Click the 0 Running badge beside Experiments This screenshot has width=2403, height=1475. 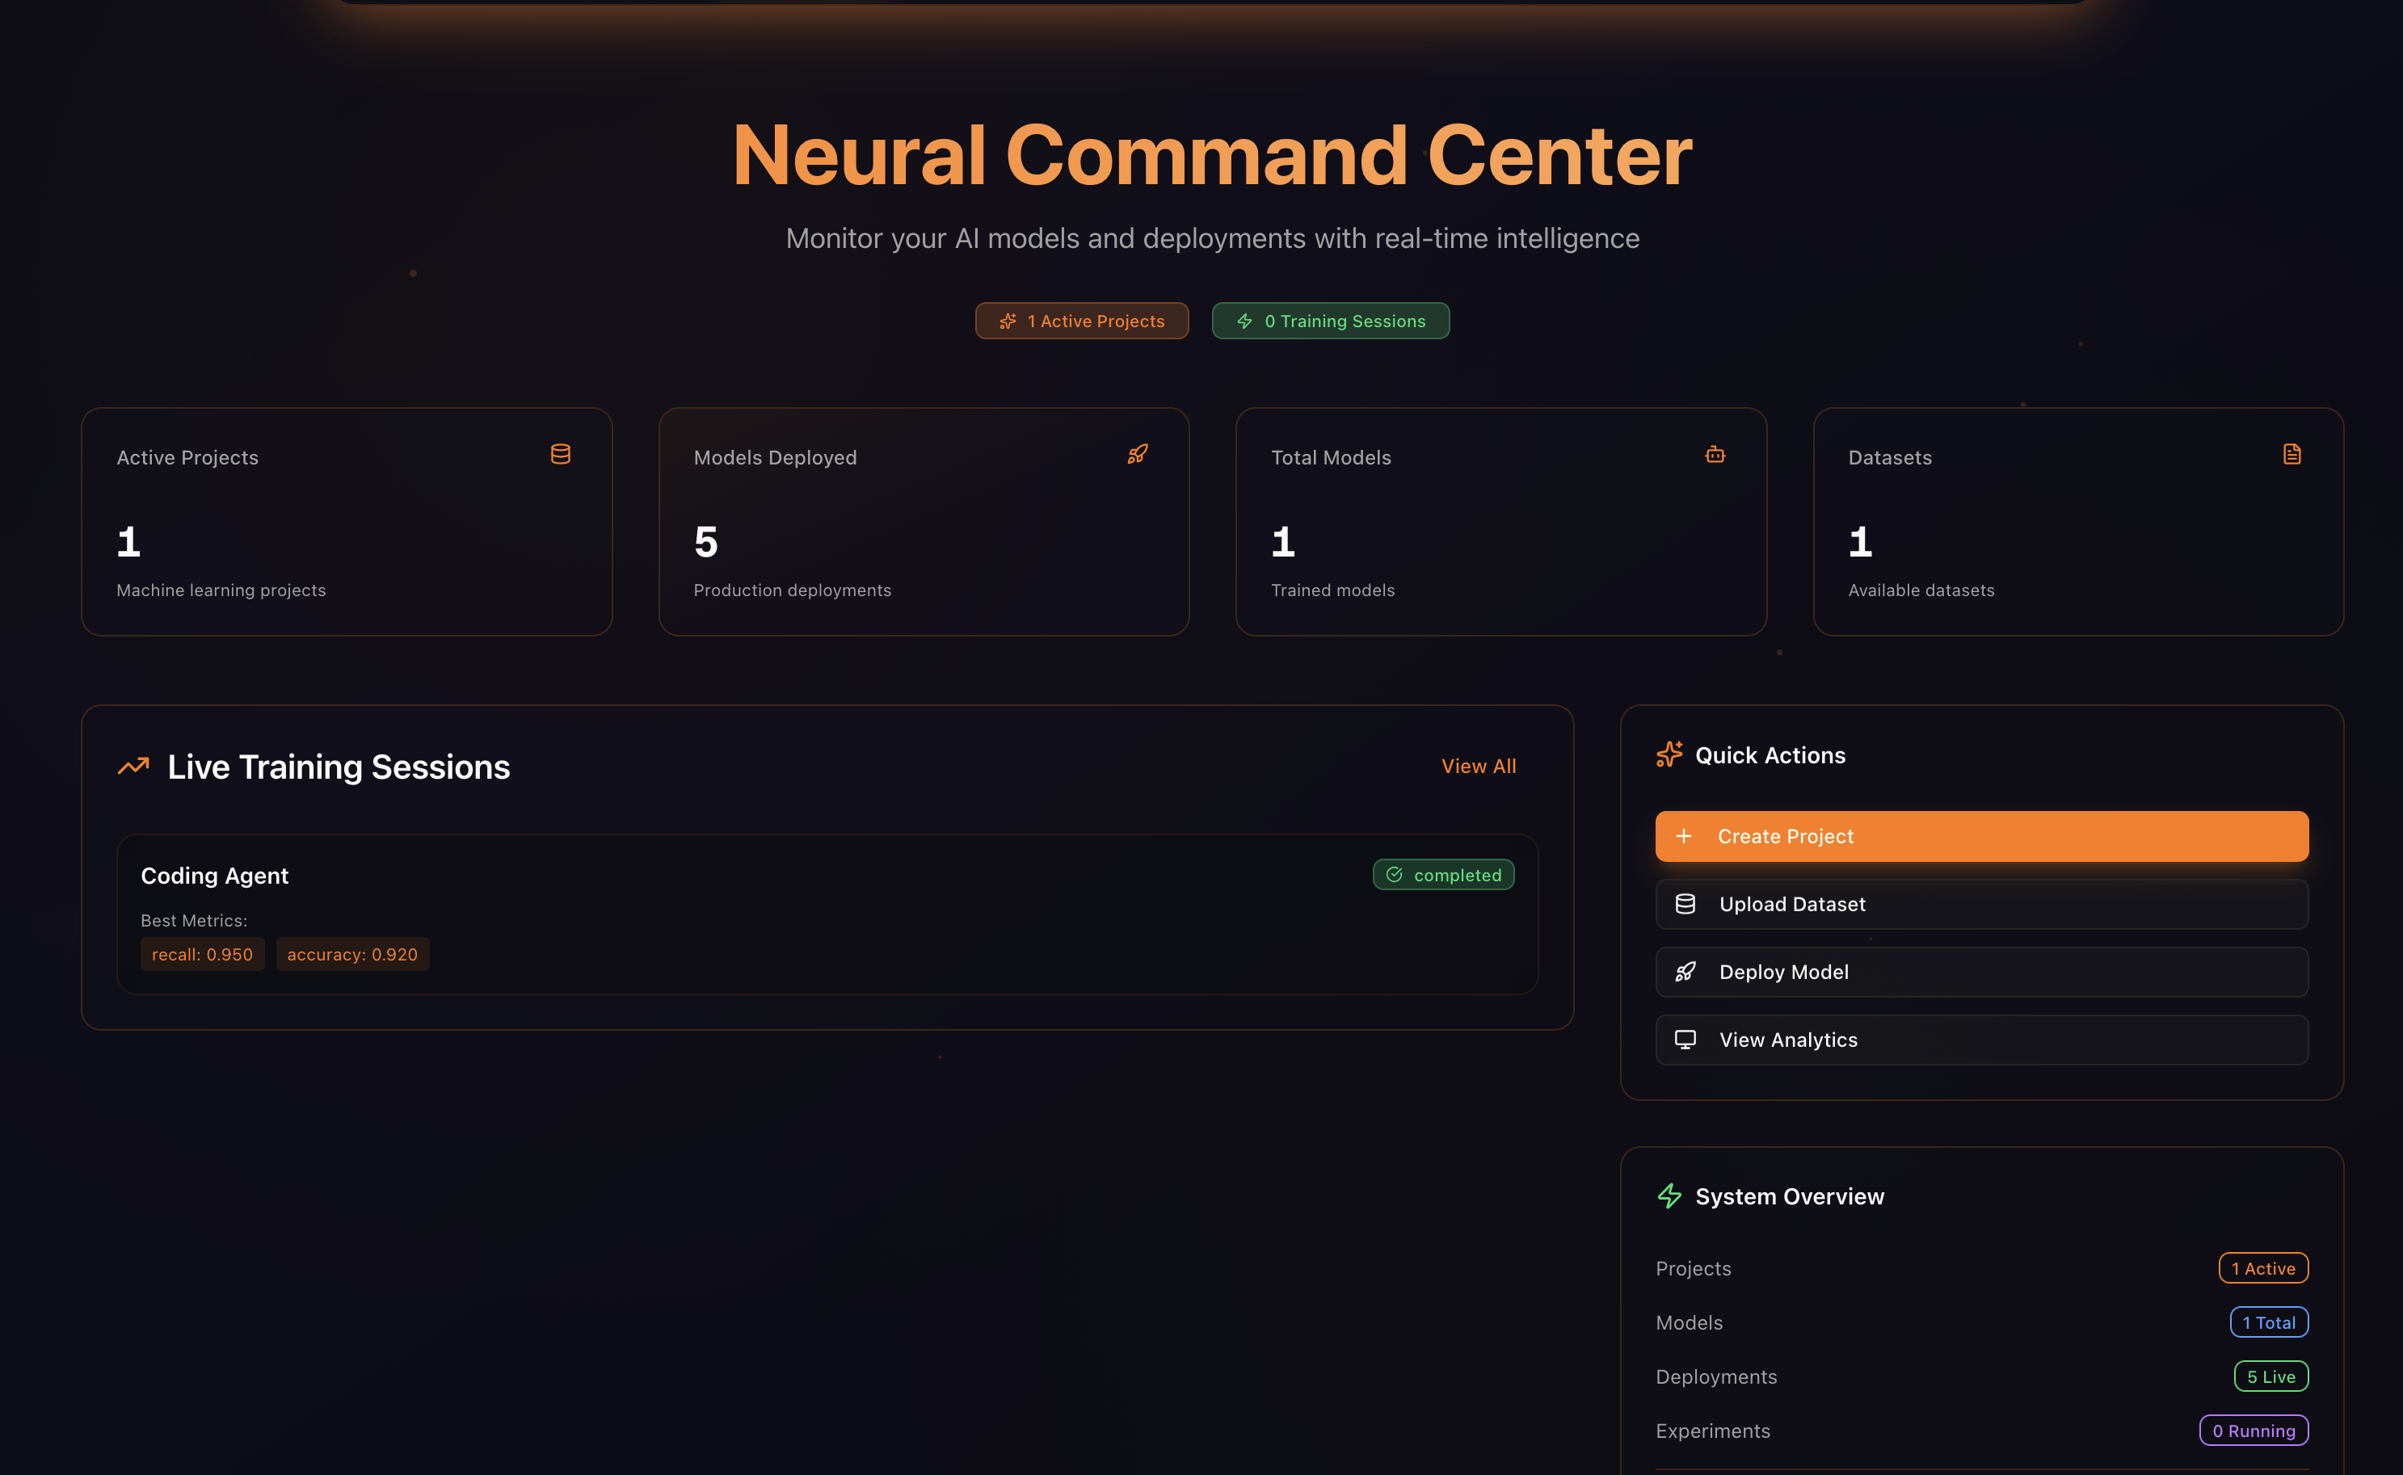2254,1430
